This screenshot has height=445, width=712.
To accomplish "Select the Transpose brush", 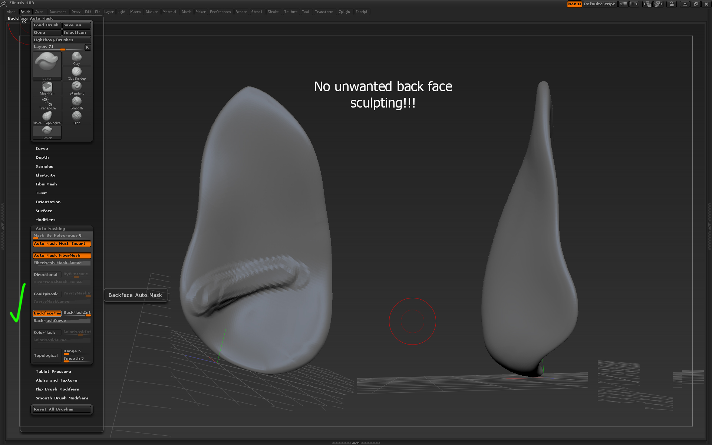I will [46, 101].
